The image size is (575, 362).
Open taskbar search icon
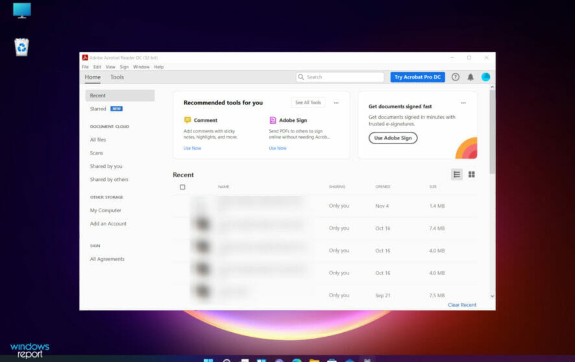[227, 360]
